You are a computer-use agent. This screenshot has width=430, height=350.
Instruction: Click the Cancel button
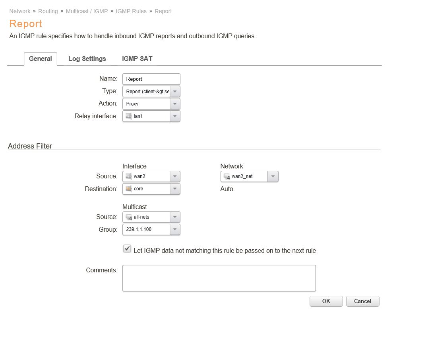point(362,301)
